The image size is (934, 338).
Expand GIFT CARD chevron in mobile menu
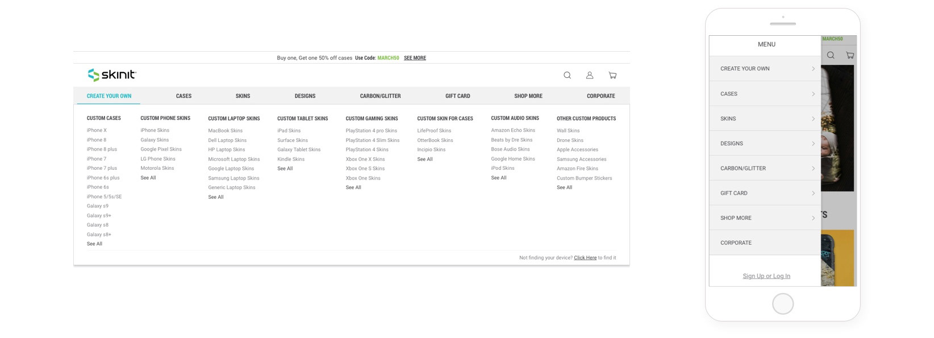pyautogui.click(x=813, y=193)
